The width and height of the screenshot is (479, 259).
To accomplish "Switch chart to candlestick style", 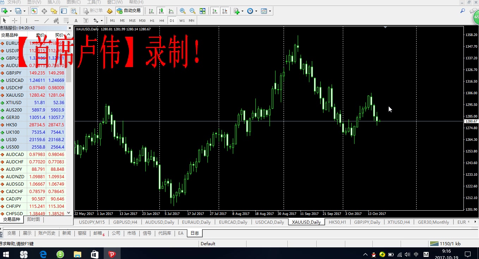I will click(x=161, y=11).
